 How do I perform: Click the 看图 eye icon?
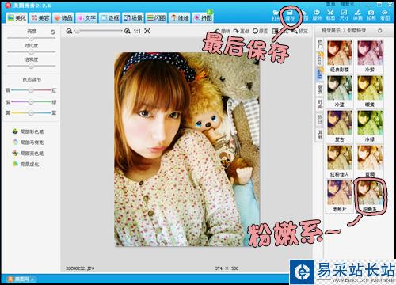tap(385, 15)
